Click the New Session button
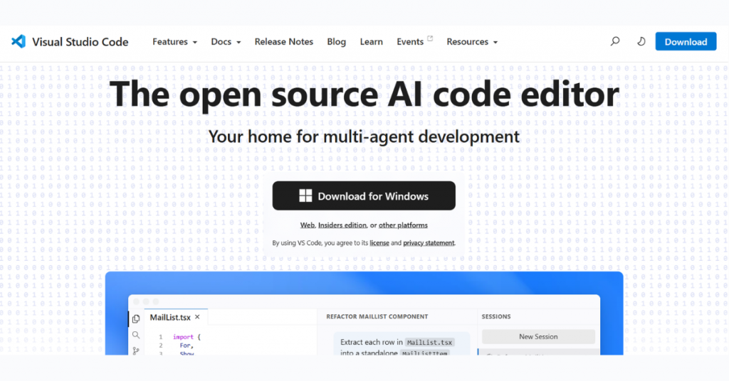 coord(538,336)
